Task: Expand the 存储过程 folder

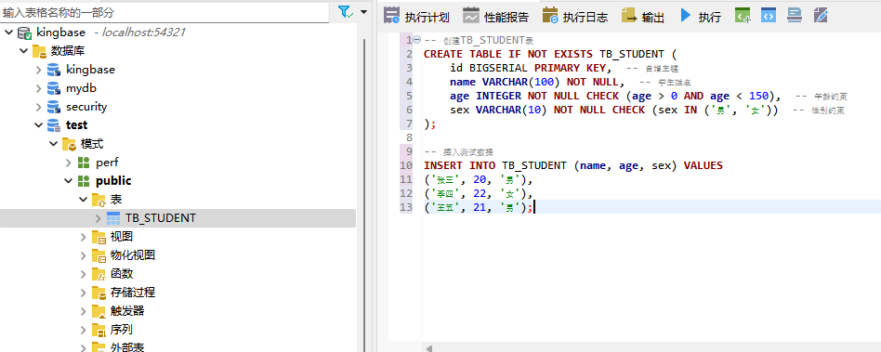Action: 84,292
